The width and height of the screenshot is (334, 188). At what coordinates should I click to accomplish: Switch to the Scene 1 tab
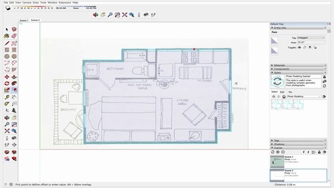[x=24, y=20]
